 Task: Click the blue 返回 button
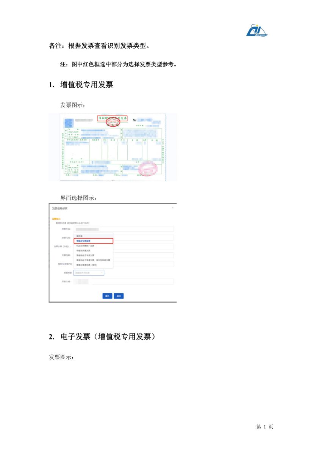coord(119,296)
